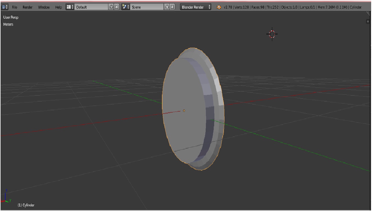Open the Blender Render engine dropdown
The width and height of the screenshot is (375, 211).
tap(196, 7)
